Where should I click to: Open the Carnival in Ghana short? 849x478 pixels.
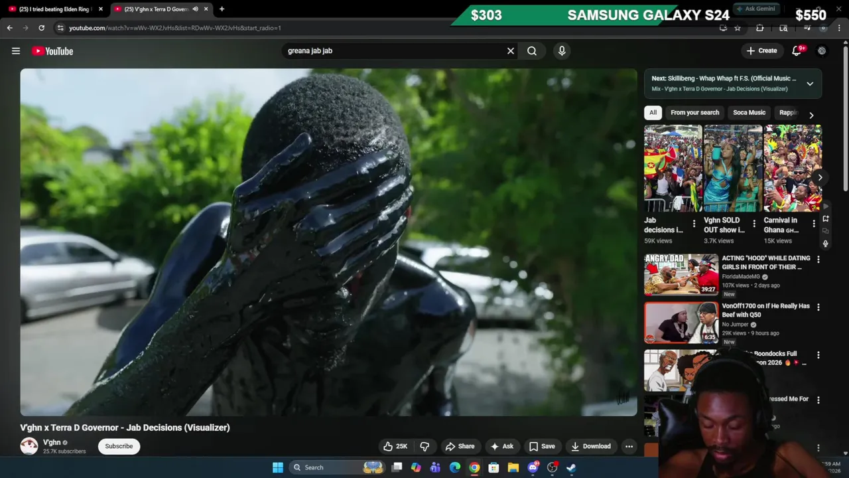pyautogui.click(x=793, y=169)
